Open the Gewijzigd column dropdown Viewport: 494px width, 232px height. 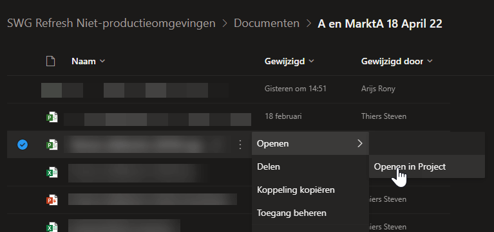click(x=311, y=61)
